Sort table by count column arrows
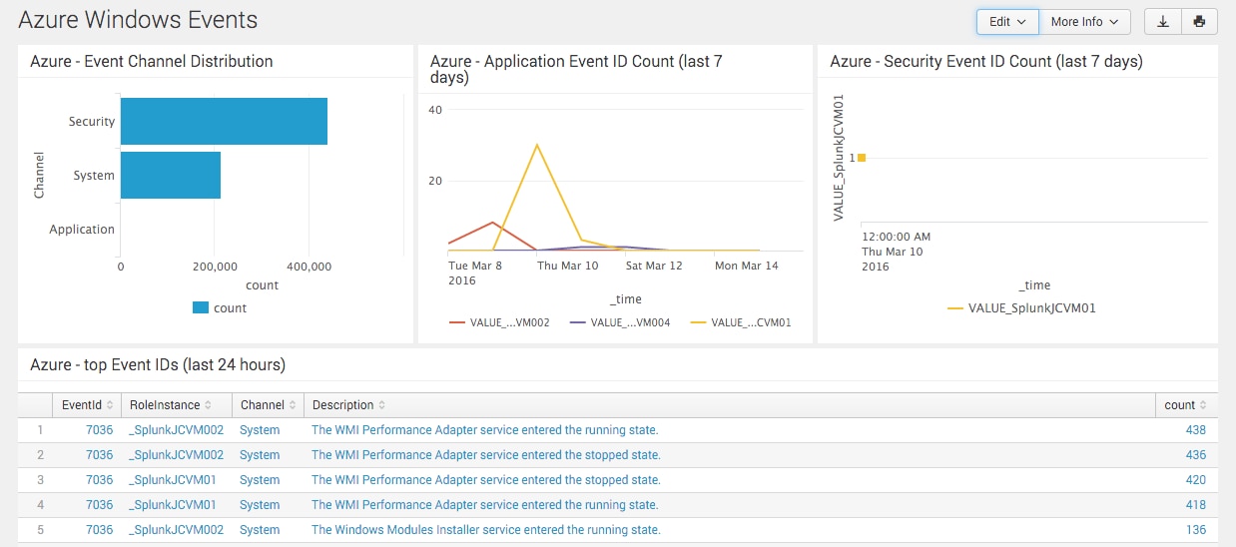The image size is (1236, 547). coord(1203,405)
